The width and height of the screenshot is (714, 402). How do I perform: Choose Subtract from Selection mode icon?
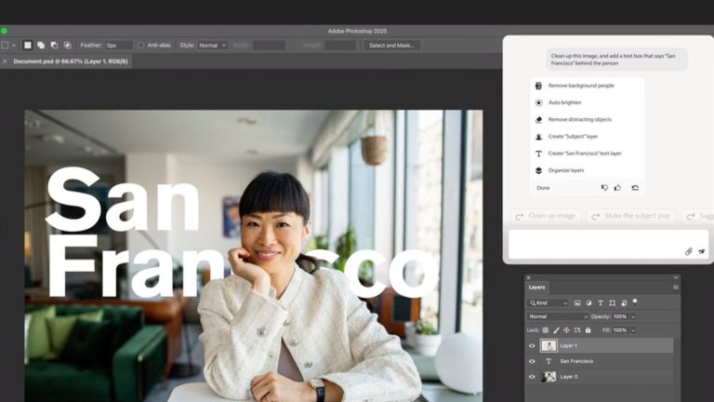(54, 45)
